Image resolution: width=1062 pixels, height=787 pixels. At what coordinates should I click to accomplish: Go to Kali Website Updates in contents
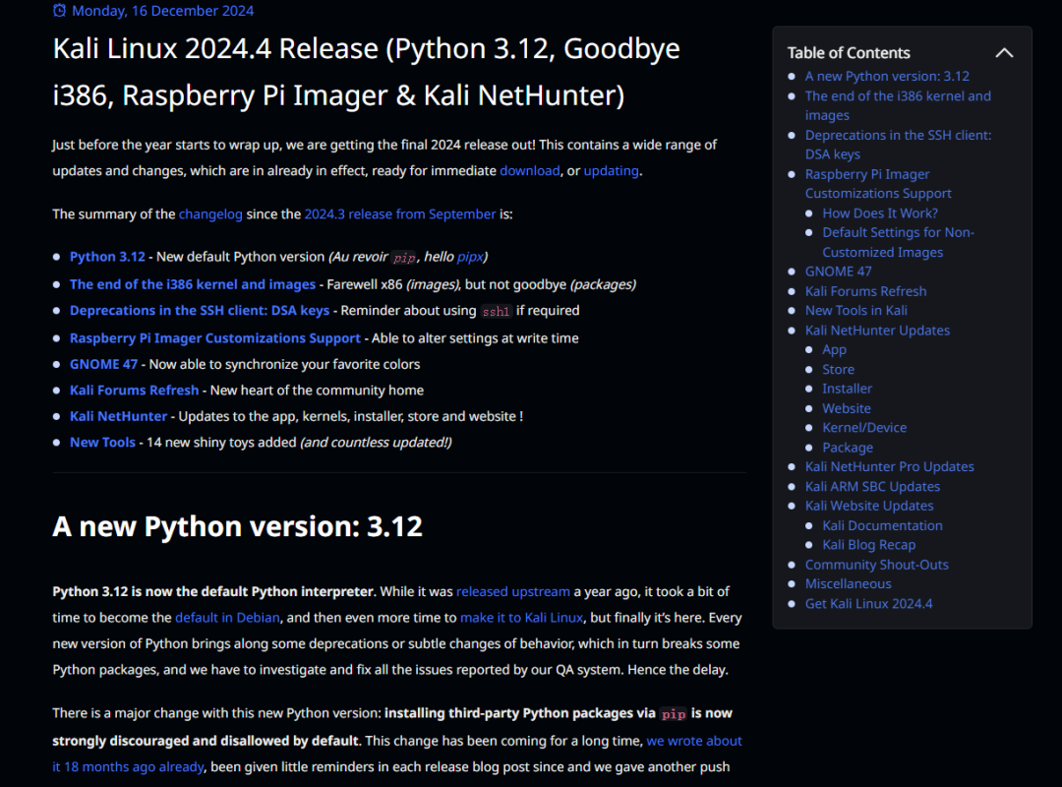(869, 506)
